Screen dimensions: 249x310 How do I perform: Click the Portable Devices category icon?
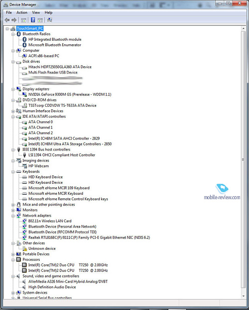18,254
